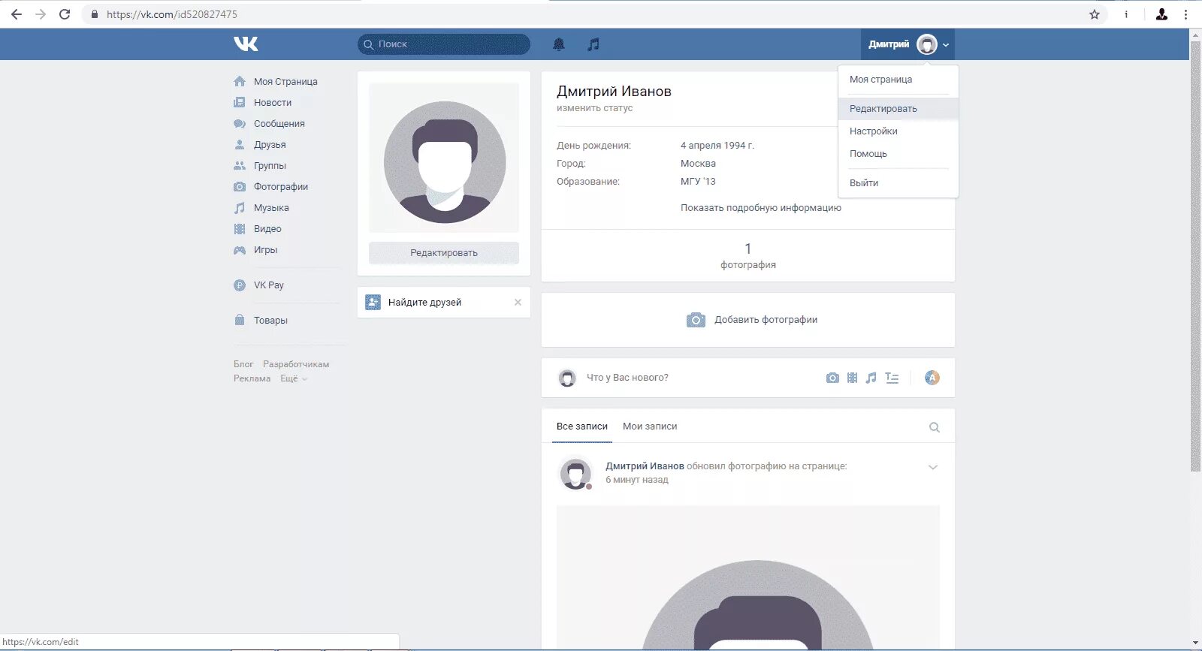Open the music note icon in header
Viewport: 1202px width, 651px height.
coord(593,44)
